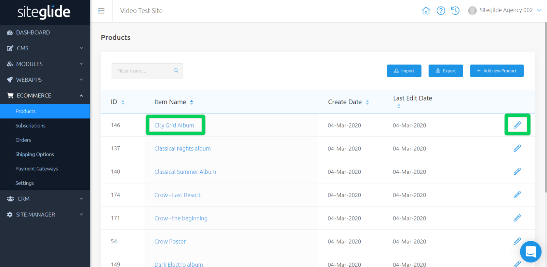
Task: Open the Classical Nights album link
Action: click(182, 149)
